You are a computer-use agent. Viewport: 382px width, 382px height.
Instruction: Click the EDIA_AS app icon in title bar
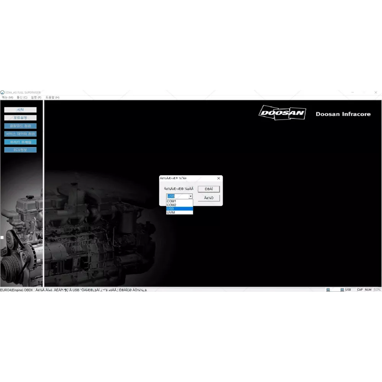click(2, 92)
